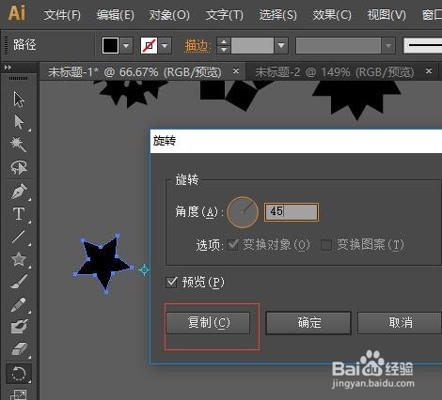The width and height of the screenshot is (442, 400).
Task: Click the 描边 stroke panel link
Action: [x=197, y=46]
